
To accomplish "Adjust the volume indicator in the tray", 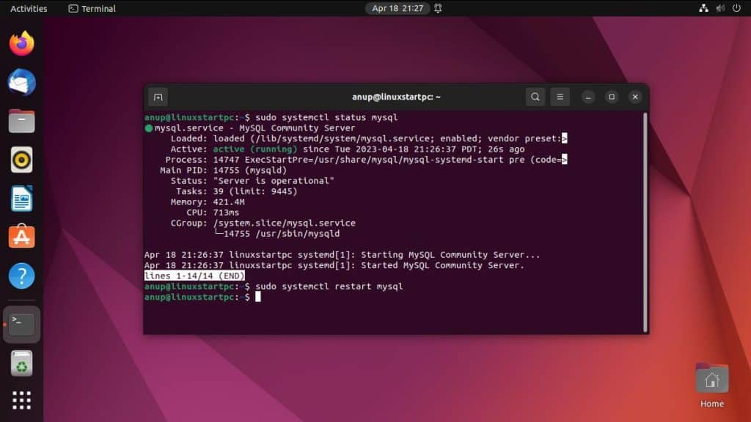I will 719,9.
